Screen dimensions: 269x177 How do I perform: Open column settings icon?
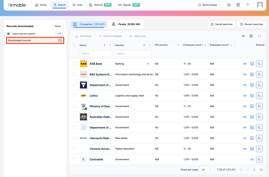tap(251, 36)
